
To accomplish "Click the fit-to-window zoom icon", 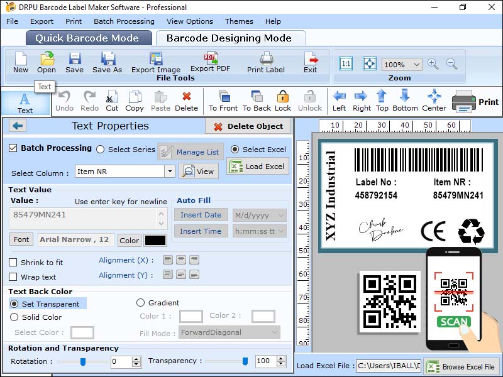I will 369,63.
